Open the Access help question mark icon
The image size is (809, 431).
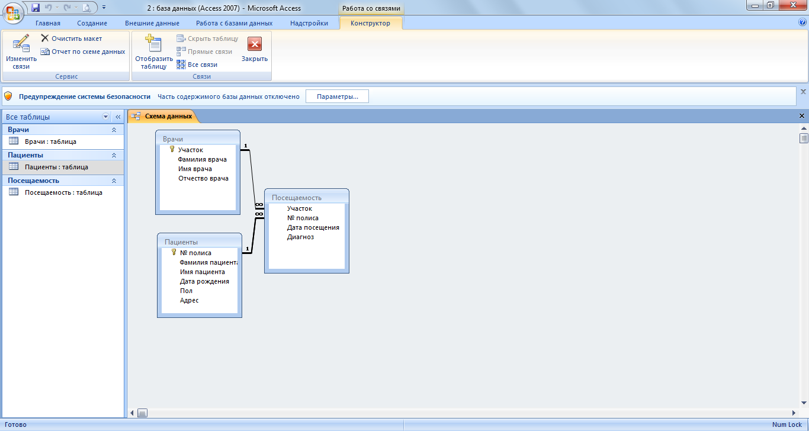pyautogui.click(x=802, y=22)
